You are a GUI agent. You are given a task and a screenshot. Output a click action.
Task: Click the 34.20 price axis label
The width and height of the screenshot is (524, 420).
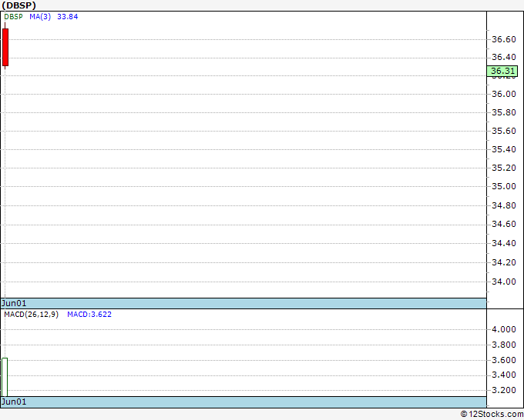[x=504, y=262]
